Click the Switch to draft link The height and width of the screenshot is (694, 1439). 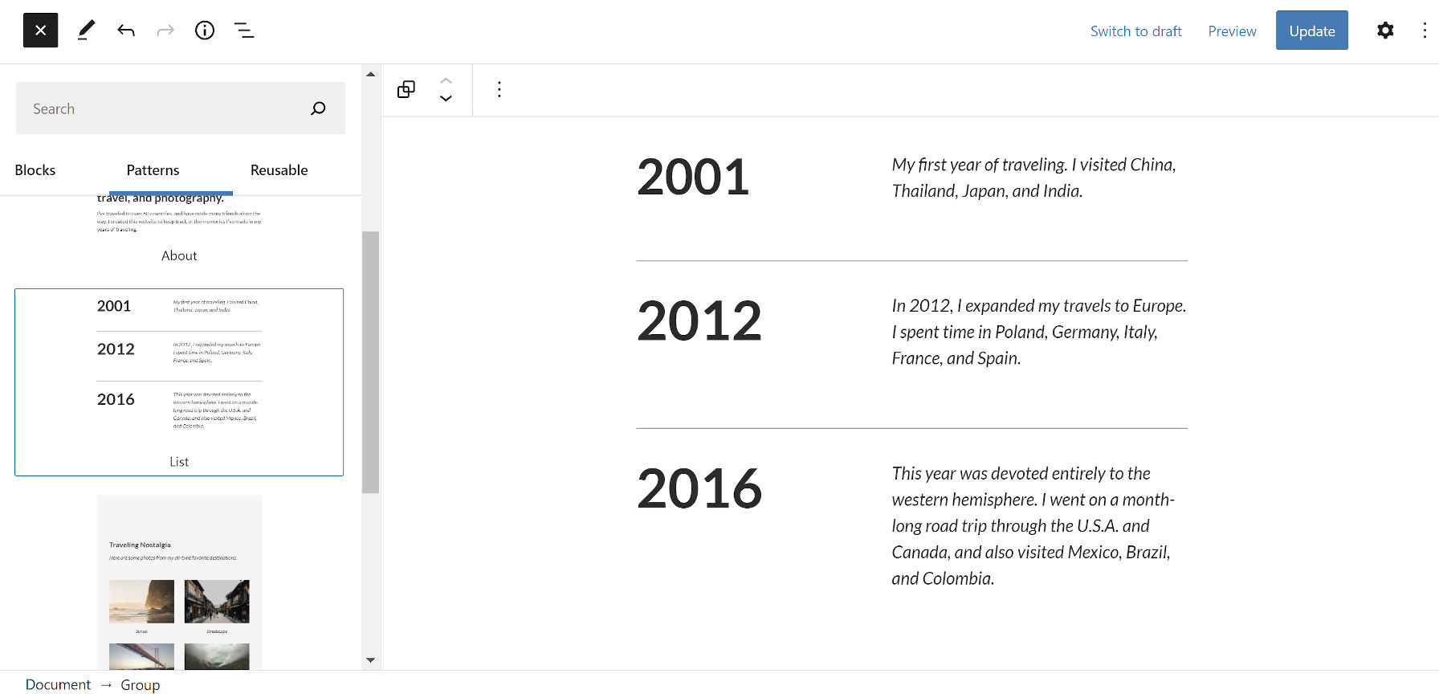tap(1135, 31)
